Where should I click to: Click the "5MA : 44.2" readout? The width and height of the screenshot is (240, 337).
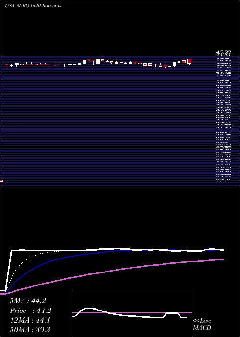(x=28, y=301)
